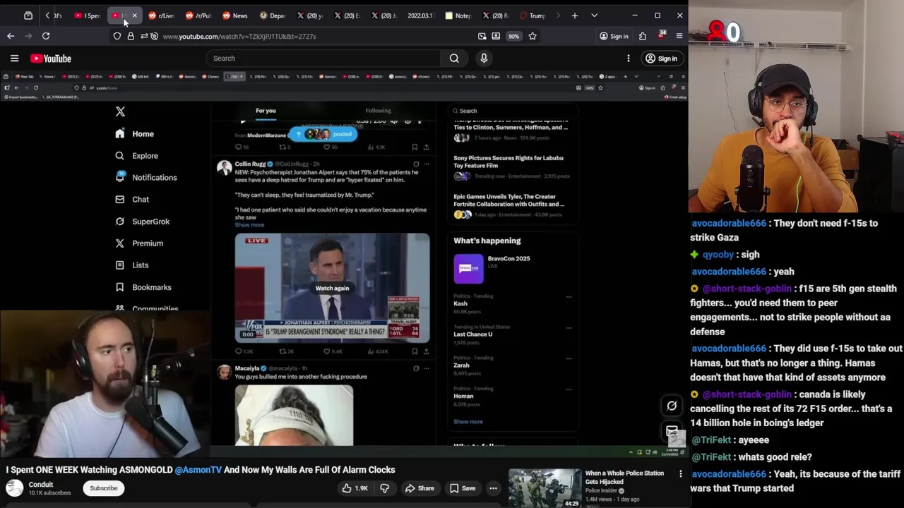Image resolution: width=904 pixels, height=508 pixels.
Task: Switch to For you tab
Action: tap(266, 111)
